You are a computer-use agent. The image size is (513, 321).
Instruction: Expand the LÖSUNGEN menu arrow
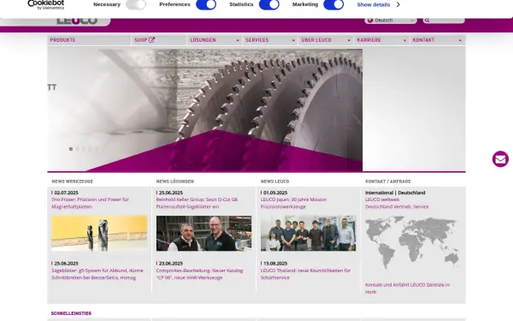click(x=238, y=40)
